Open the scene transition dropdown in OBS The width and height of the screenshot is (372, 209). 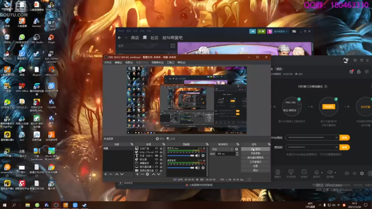[222, 149]
